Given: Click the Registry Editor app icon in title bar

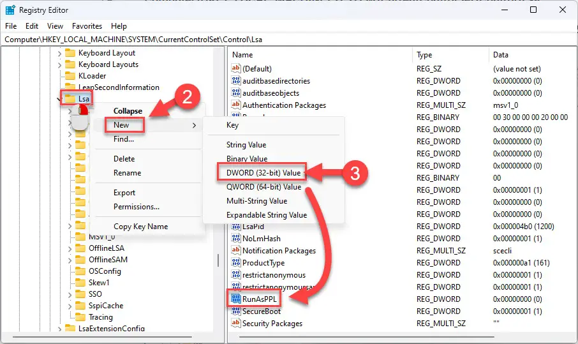Looking at the screenshot, I should (x=10, y=10).
